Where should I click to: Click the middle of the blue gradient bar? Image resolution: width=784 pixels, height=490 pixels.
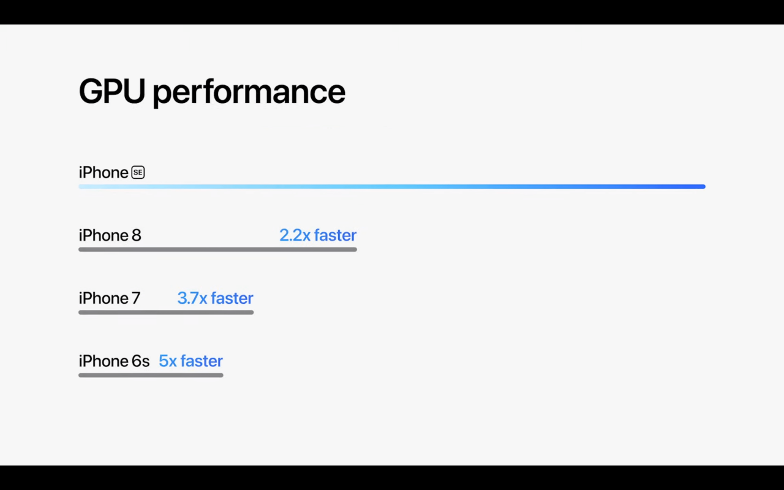click(x=392, y=186)
